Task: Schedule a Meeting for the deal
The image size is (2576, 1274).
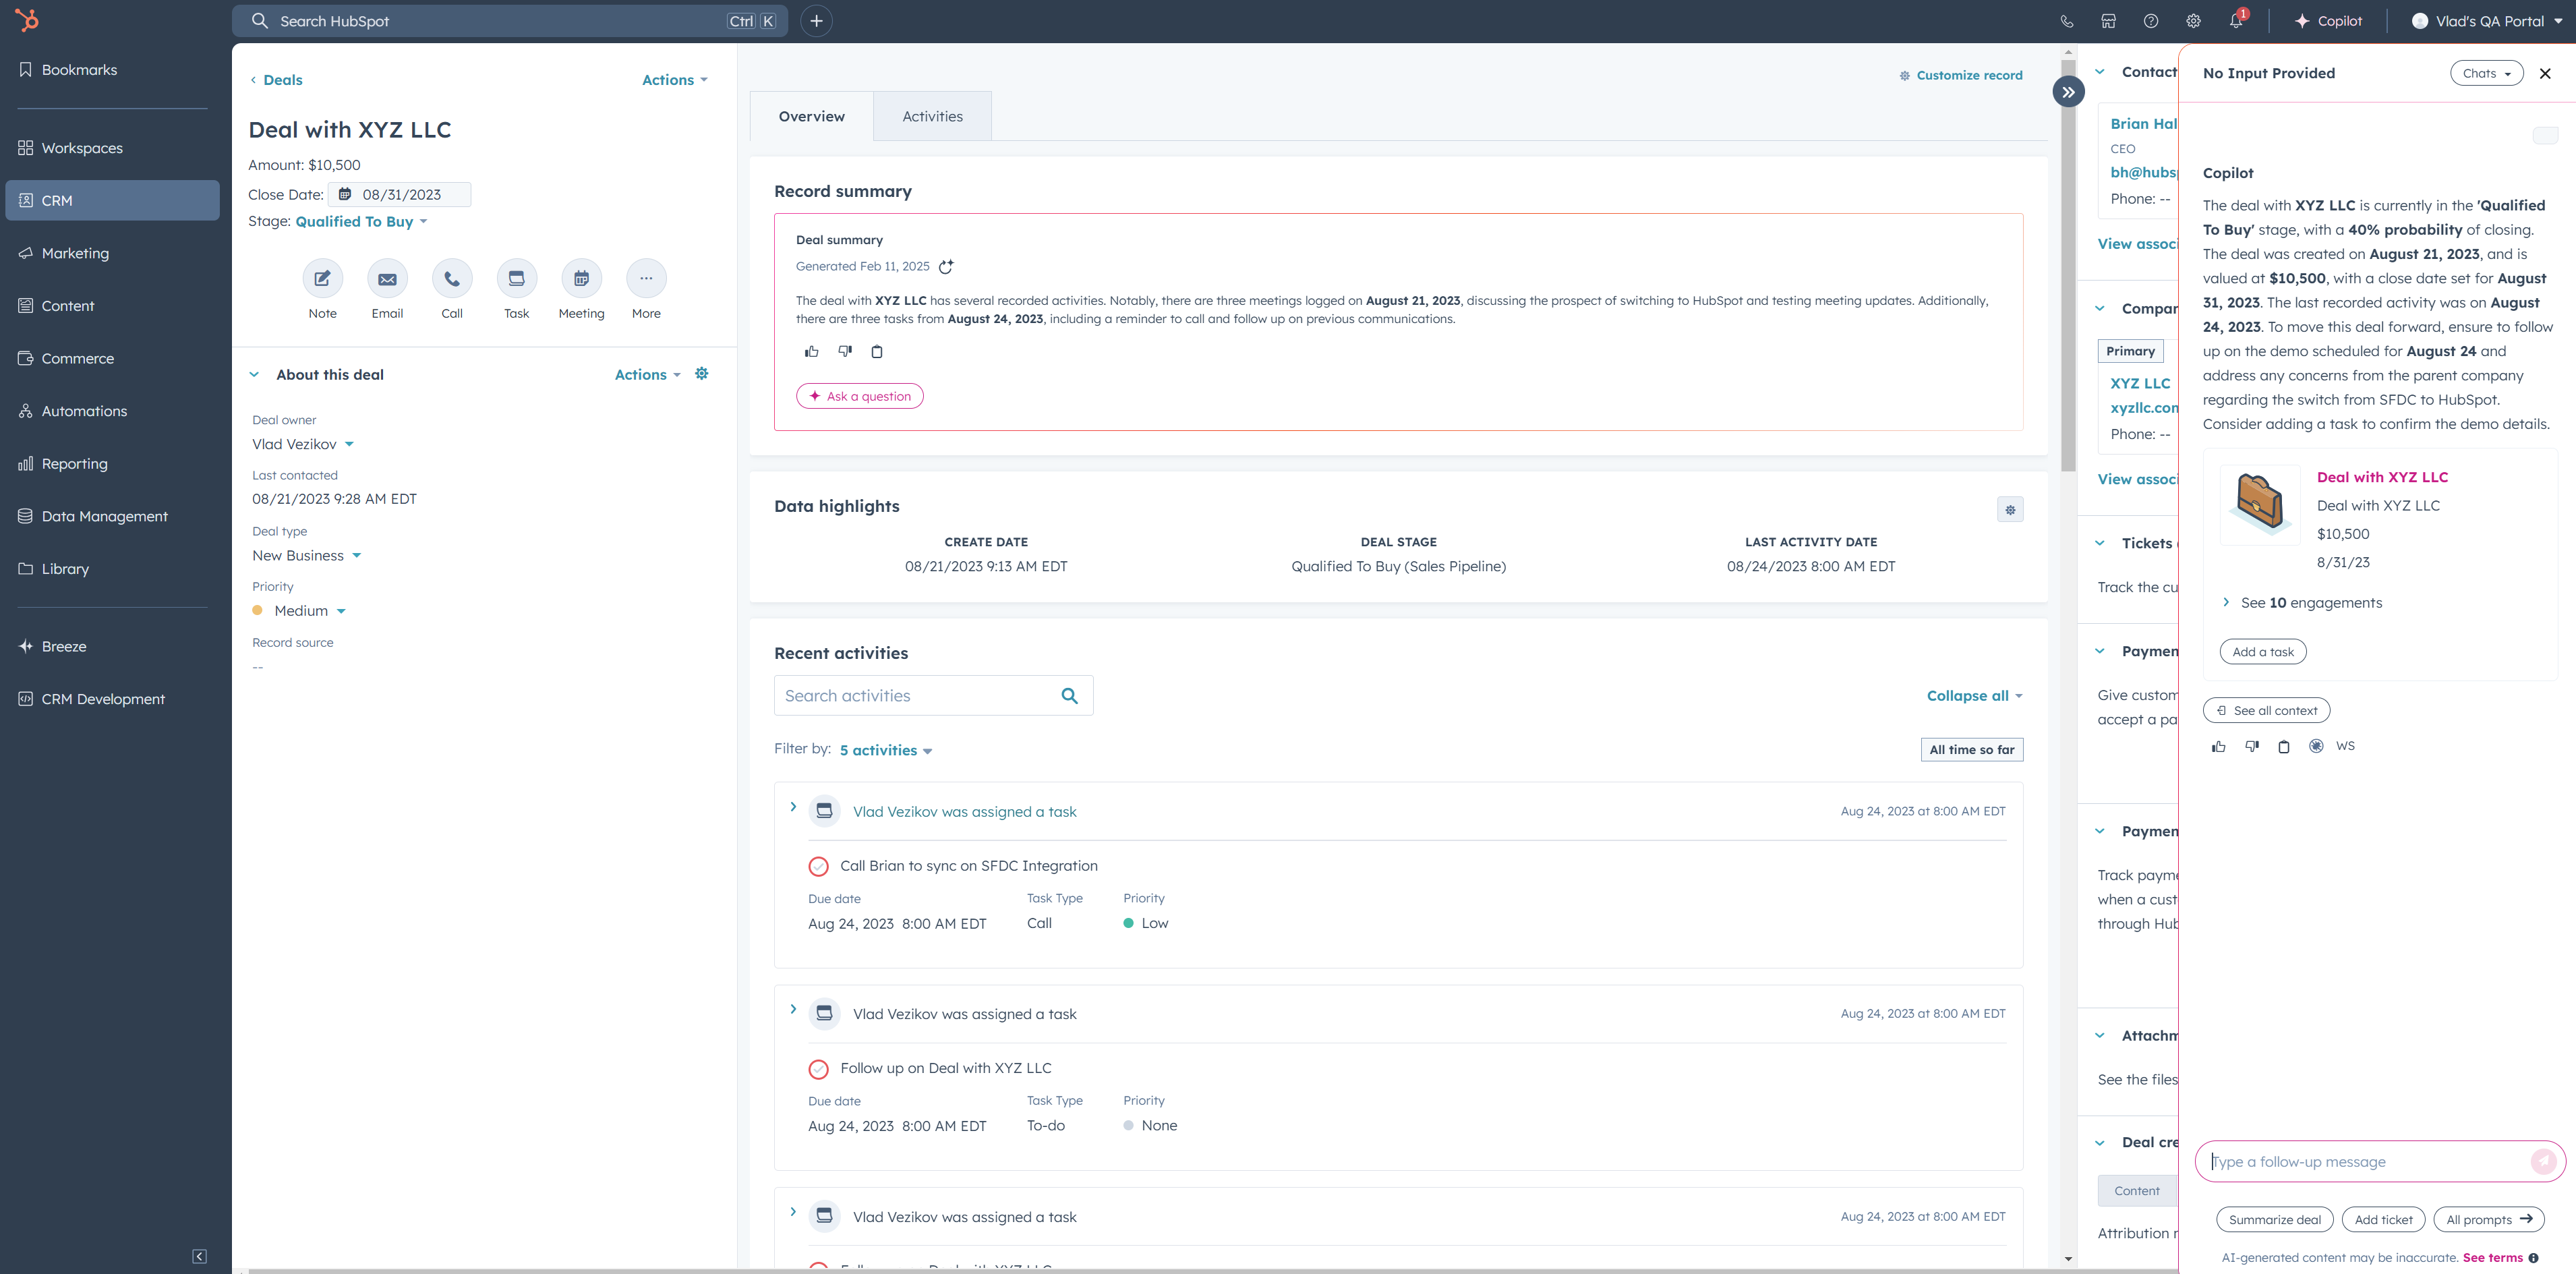Action: pyautogui.click(x=581, y=279)
